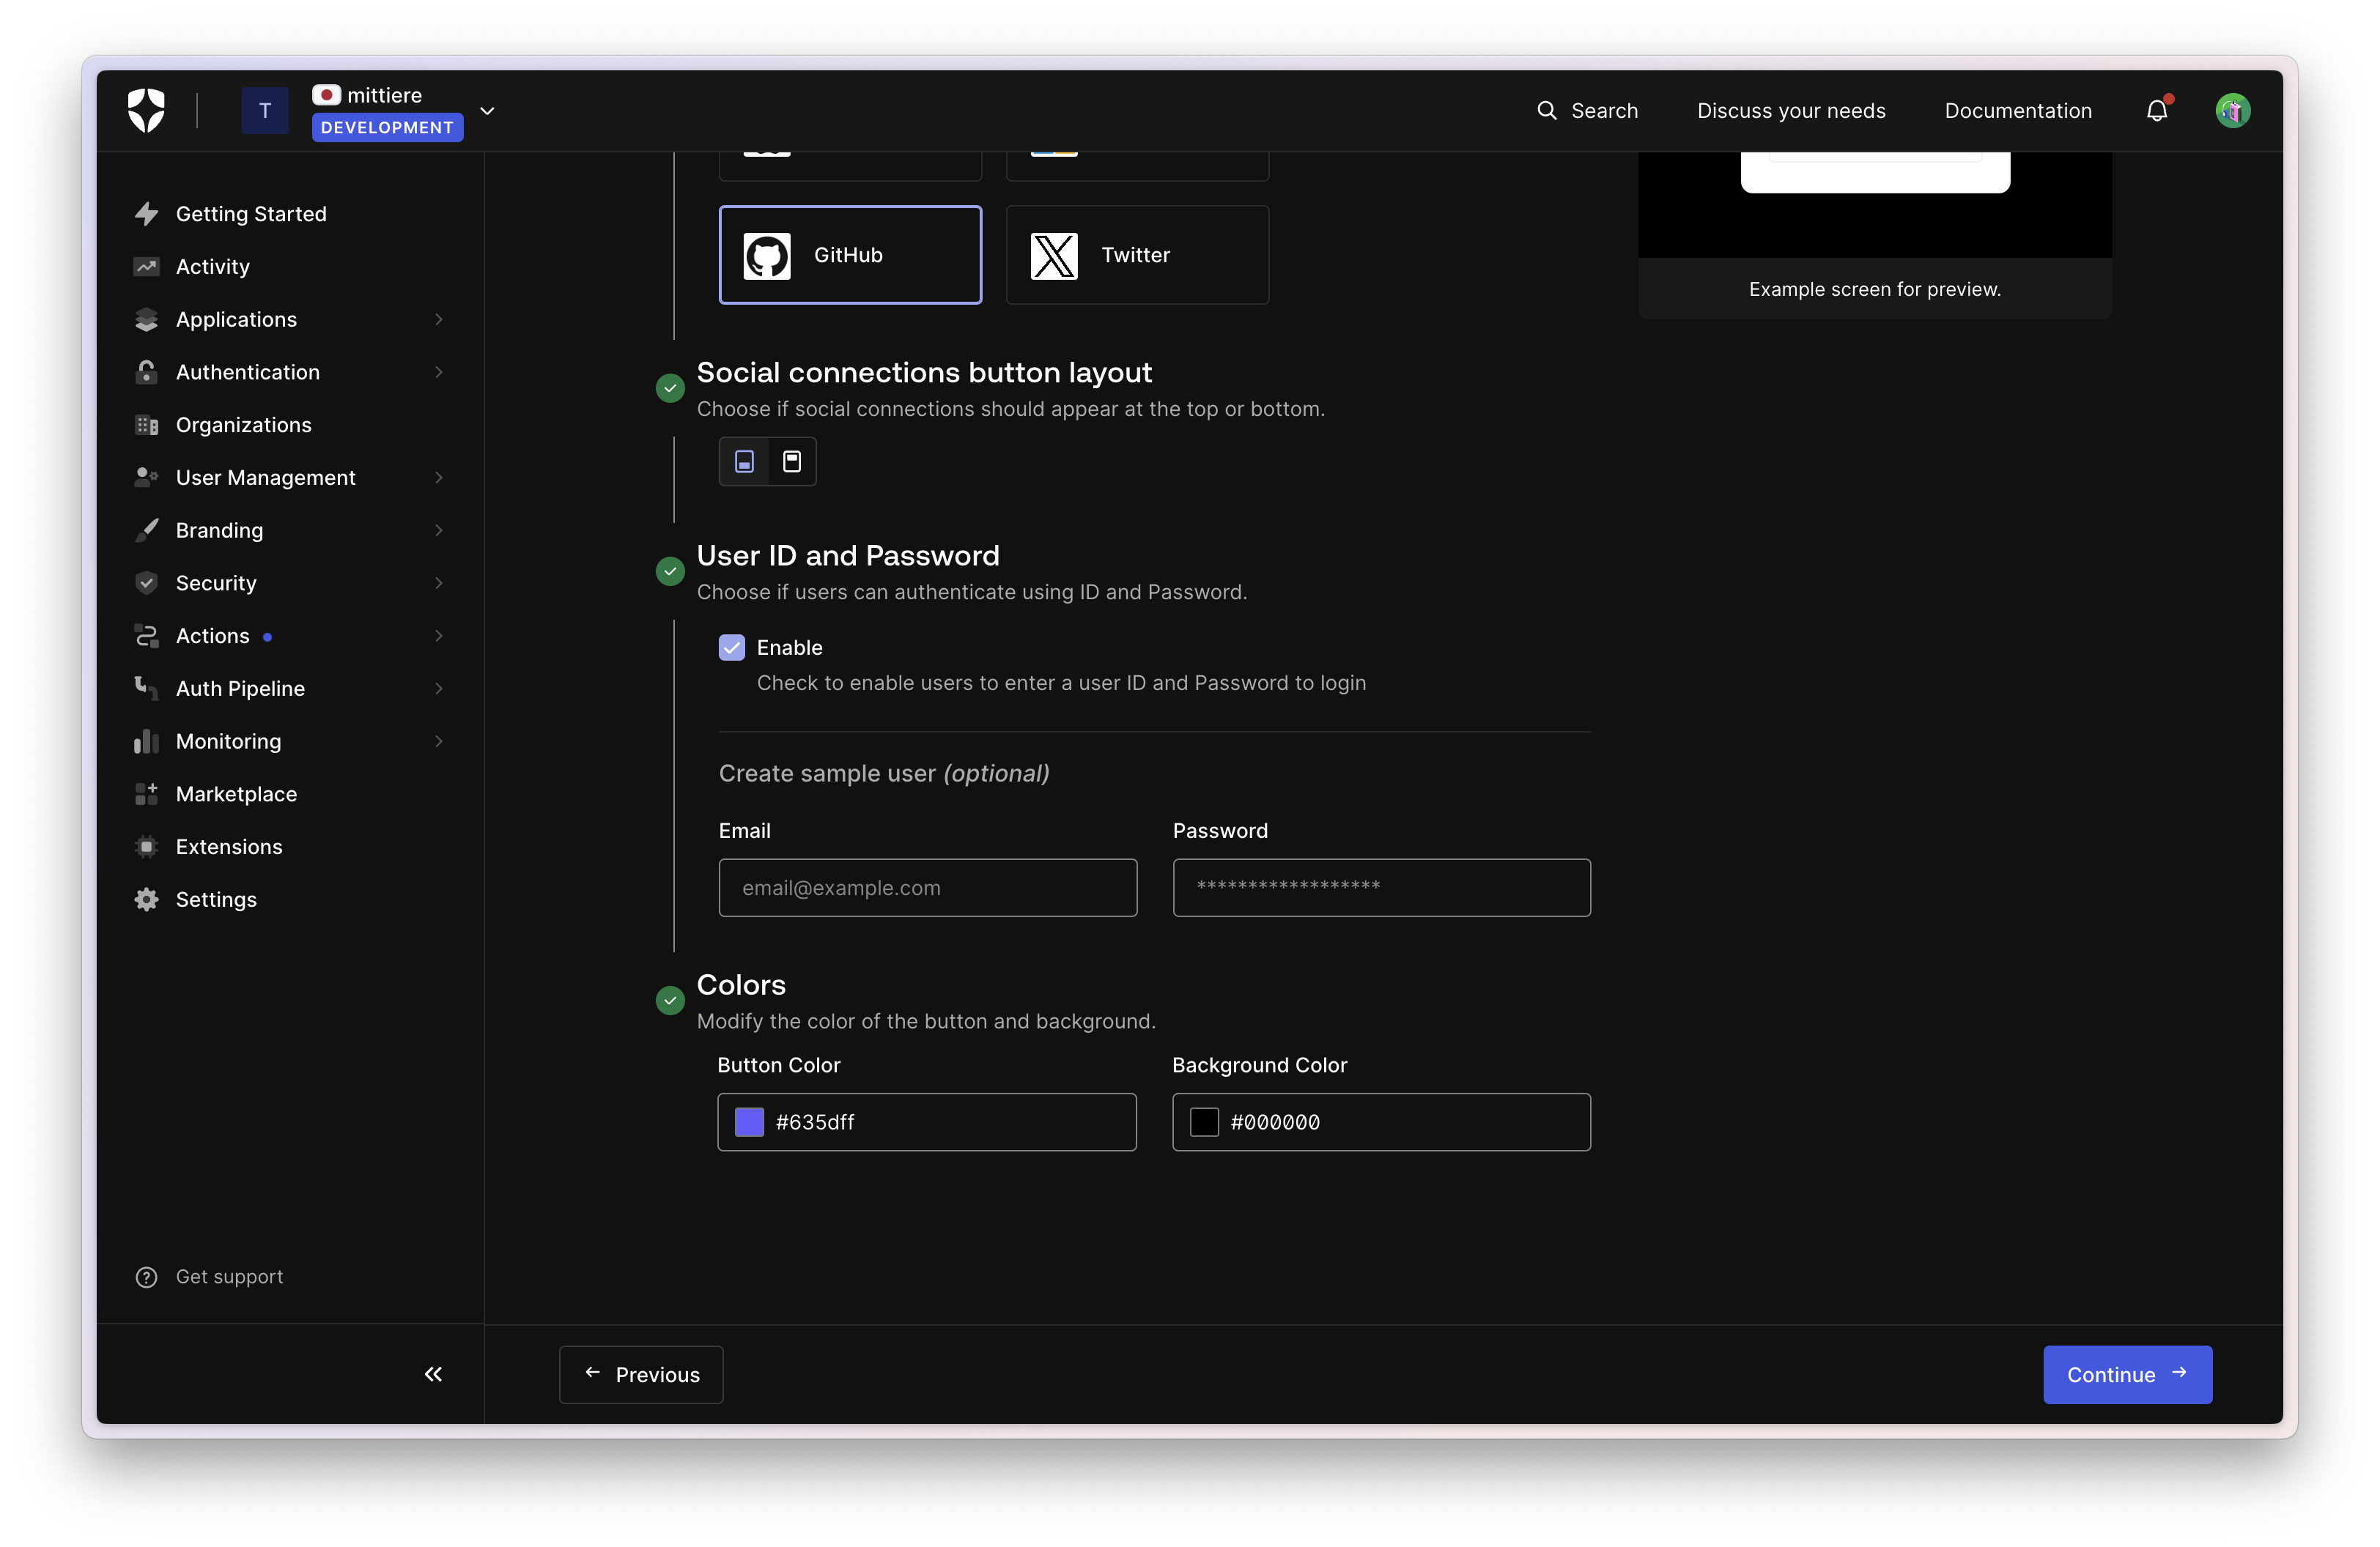The image size is (2380, 1547).
Task: Open the notifications bell
Action: coord(2156,111)
